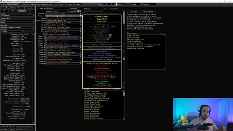Select 'Budget Bow, Short Bow' shared item
This screenshot has height=131, width=233.
[136, 48]
